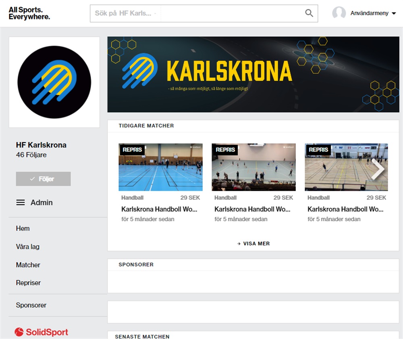Open the user avatar icon
Screen dimensions: 403x339
point(339,13)
